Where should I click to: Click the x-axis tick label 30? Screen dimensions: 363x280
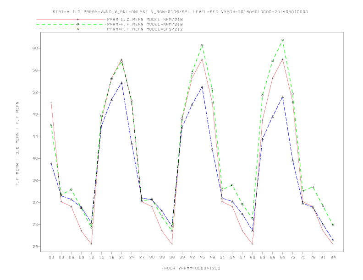tap(152, 257)
